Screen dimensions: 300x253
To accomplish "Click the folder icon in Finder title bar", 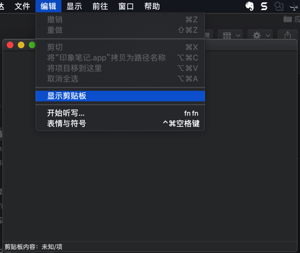I will [287, 19].
